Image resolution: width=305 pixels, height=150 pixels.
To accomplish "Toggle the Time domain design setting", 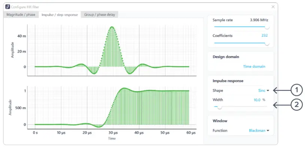I will 254,66.
